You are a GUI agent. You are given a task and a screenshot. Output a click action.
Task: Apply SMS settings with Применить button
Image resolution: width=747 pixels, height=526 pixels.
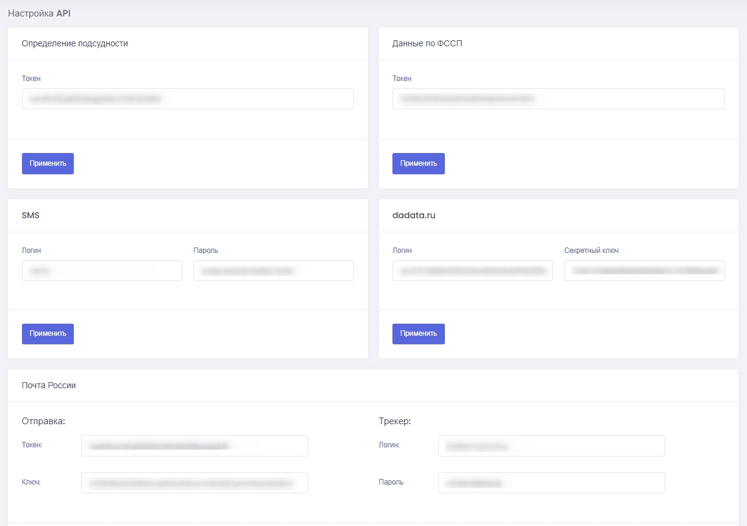(48, 333)
